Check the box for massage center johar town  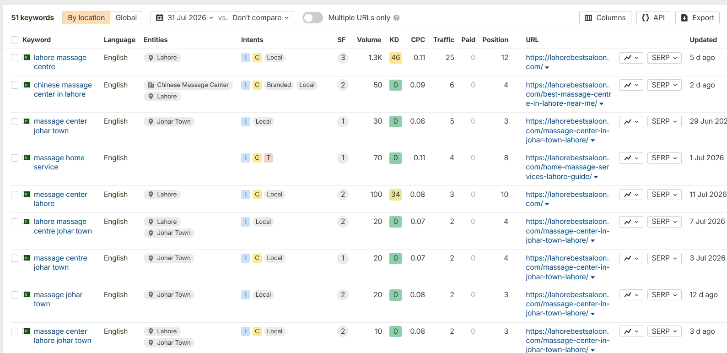point(15,121)
